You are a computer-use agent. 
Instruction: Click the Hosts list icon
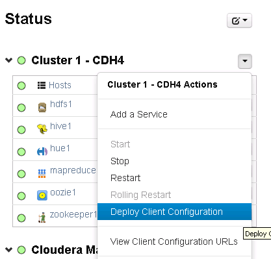(x=42, y=85)
